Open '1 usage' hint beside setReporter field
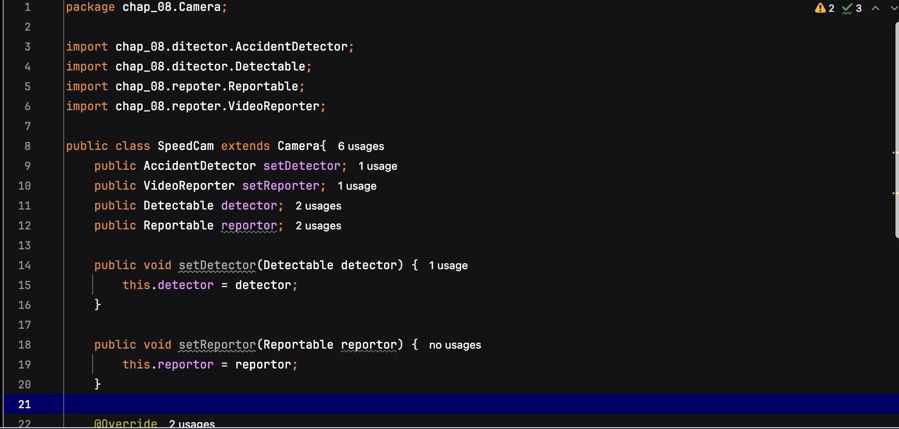This screenshot has height=429, width=899. tap(357, 186)
